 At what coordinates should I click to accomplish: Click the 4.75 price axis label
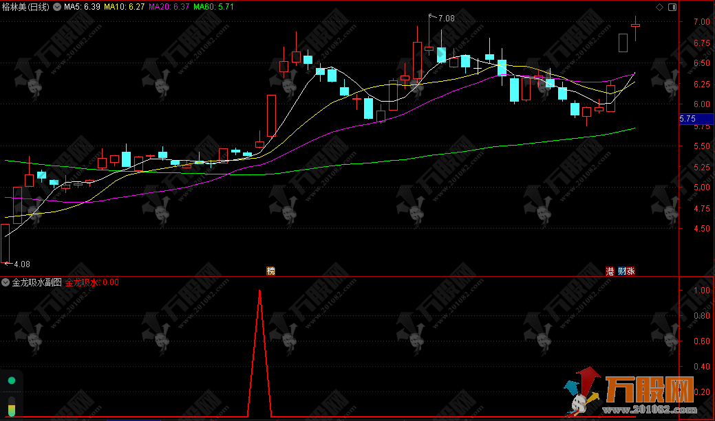click(702, 208)
